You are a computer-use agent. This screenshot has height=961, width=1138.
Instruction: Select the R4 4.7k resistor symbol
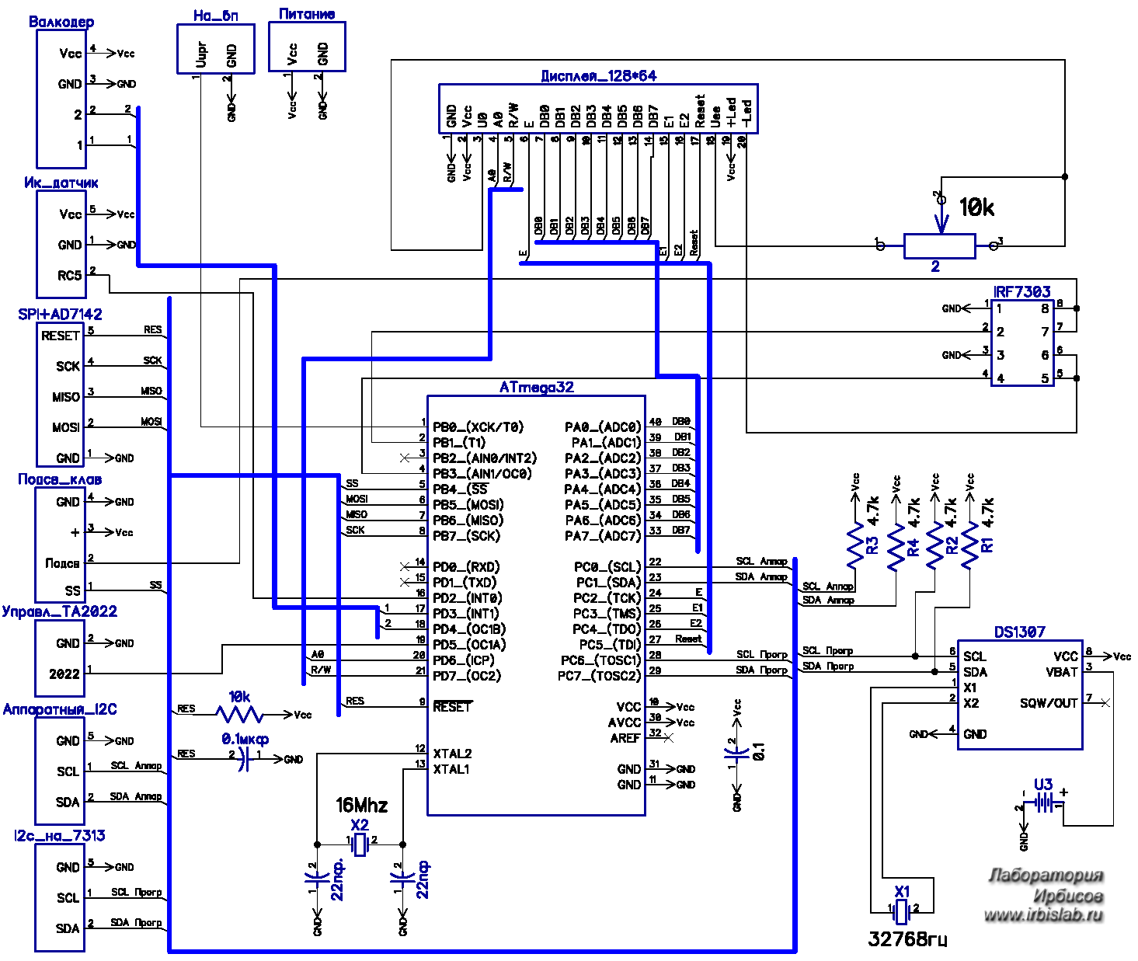[x=896, y=545]
